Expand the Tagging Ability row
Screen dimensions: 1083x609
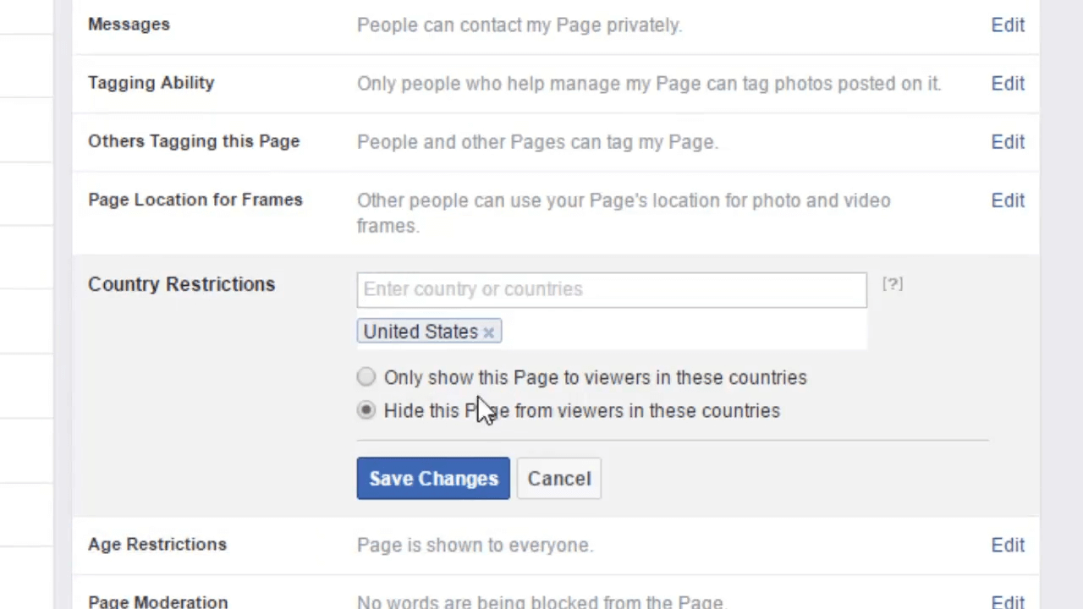pos(556,84)
